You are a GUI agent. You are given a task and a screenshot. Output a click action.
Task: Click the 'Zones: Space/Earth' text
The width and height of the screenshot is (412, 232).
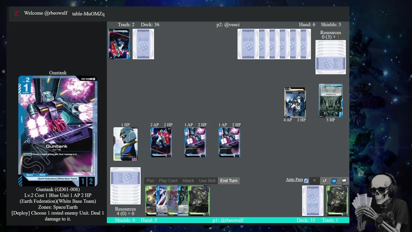[x=58, y=207]
